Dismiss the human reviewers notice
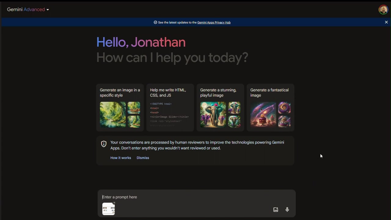Viewport: 391px width, 220px height. pyautogui.click(x=143, y=158)
